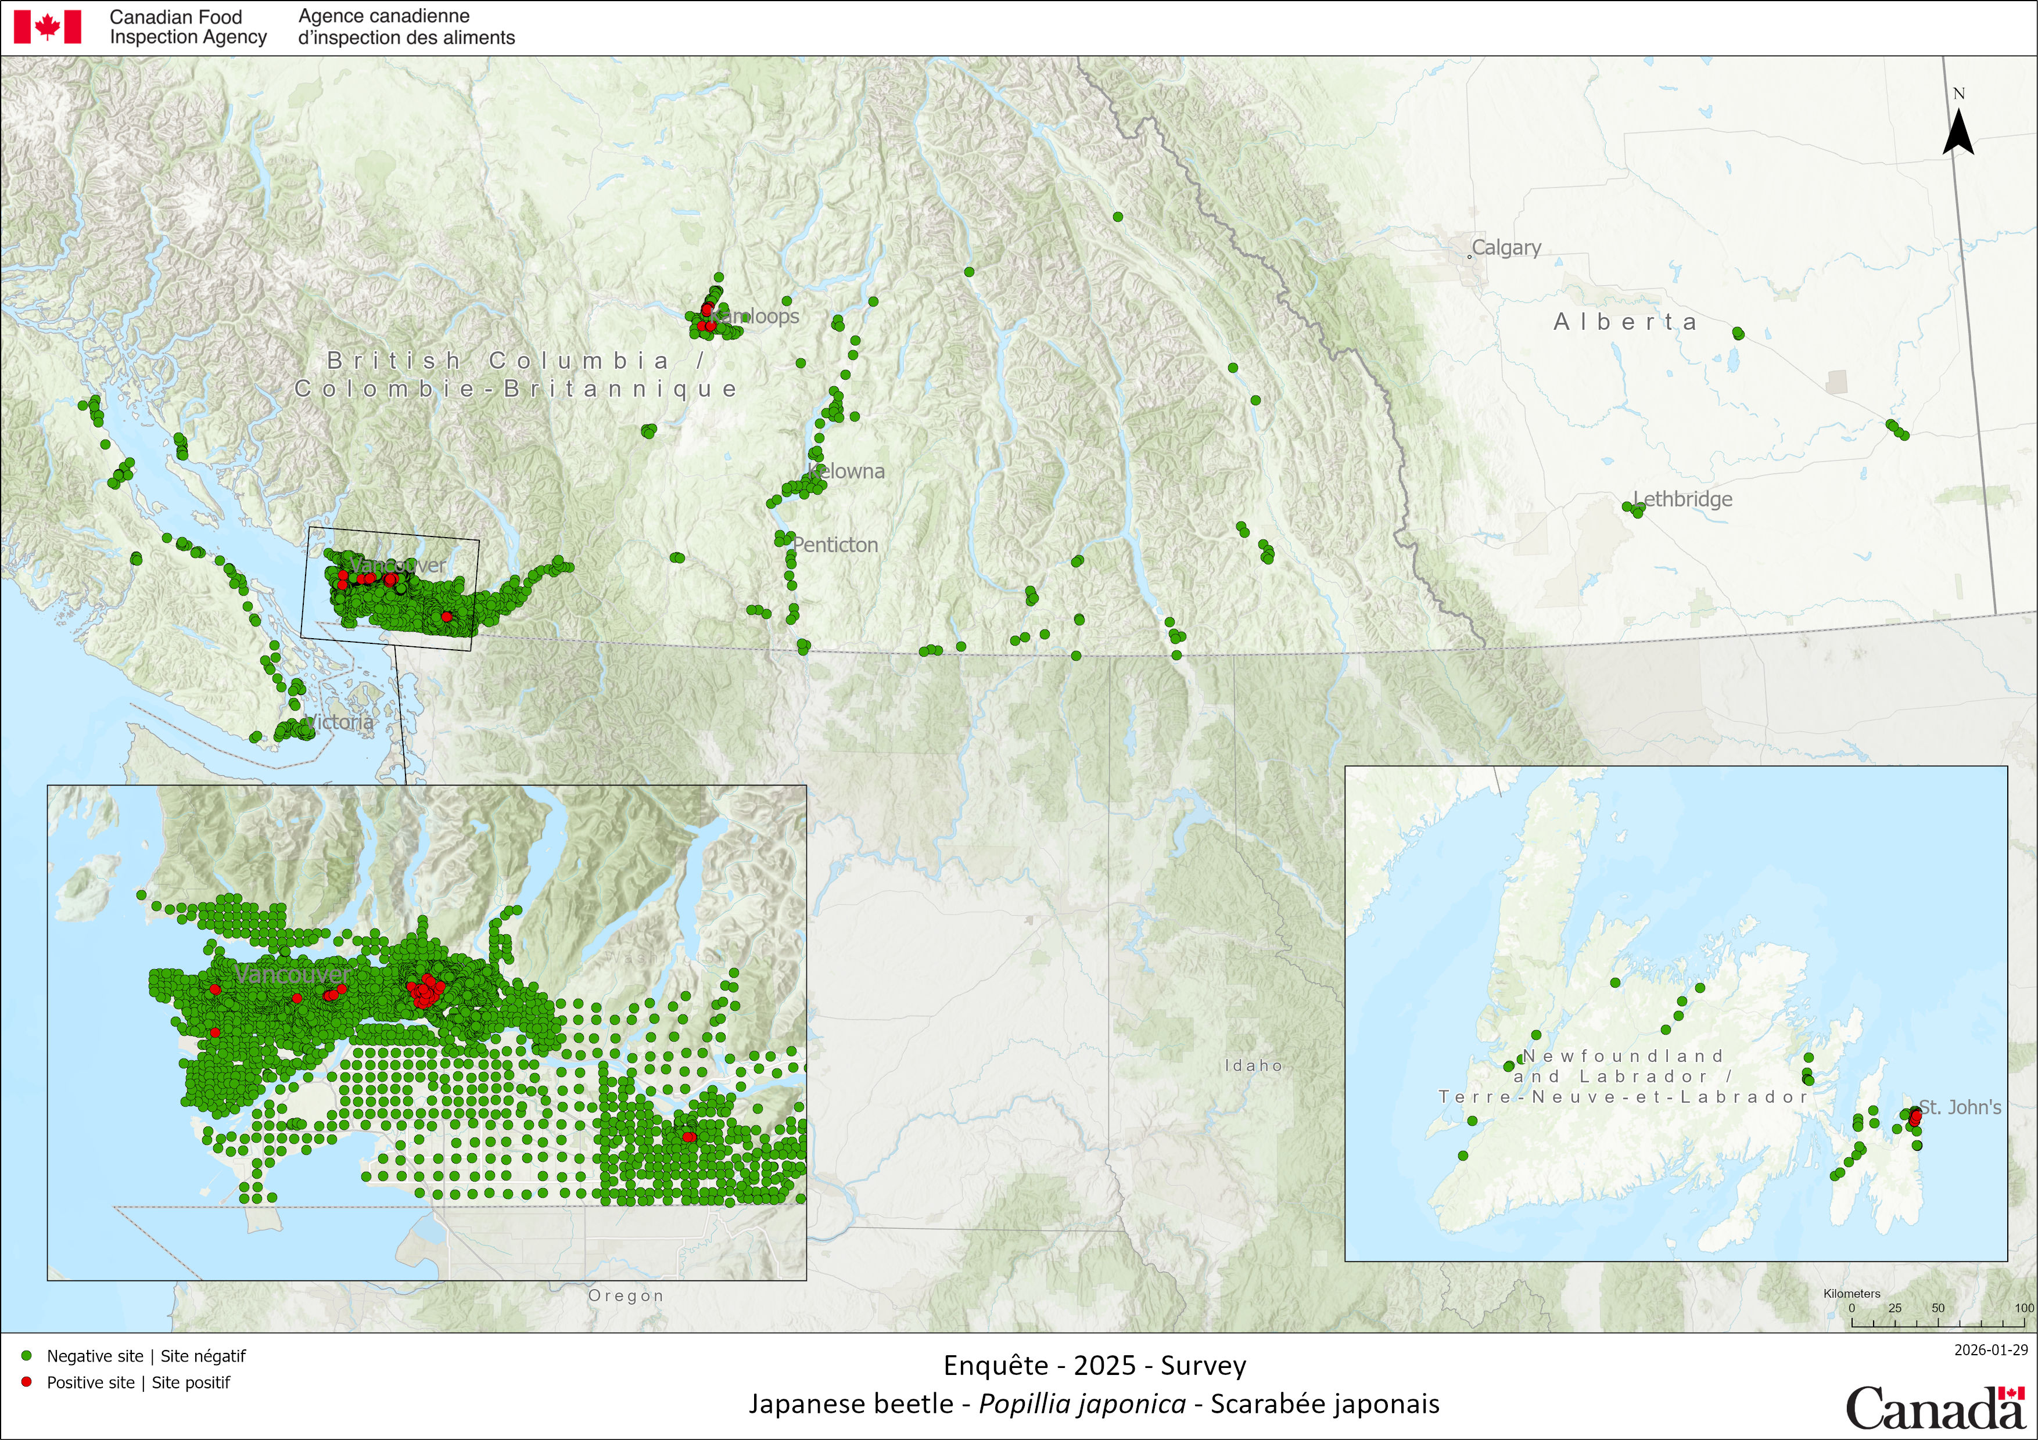
Task: Click the Newfoundland and Labrador inset map
Action: [1676, 1013]
